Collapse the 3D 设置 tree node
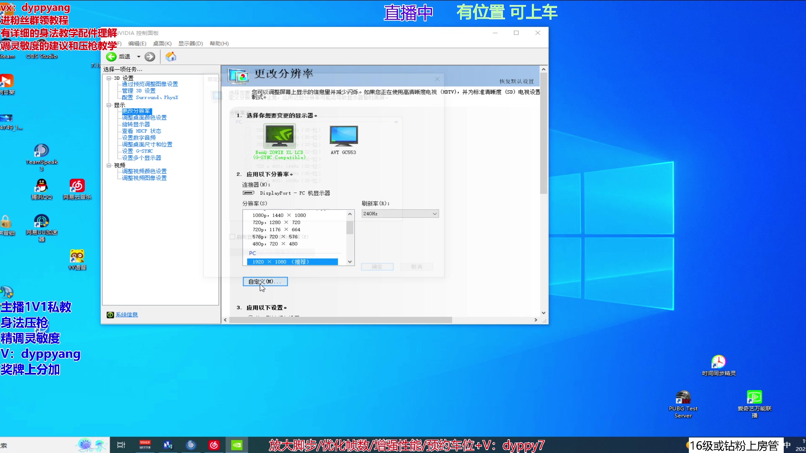The width and height of the screenshot is (806, 453). (x=109, y=78)
